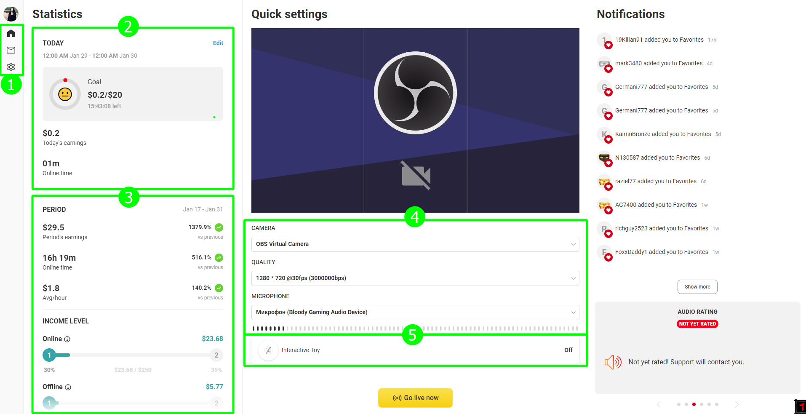Toggle Interactive Toy Off switch
This screenshot has height=414, width=806.
[568, 350]
